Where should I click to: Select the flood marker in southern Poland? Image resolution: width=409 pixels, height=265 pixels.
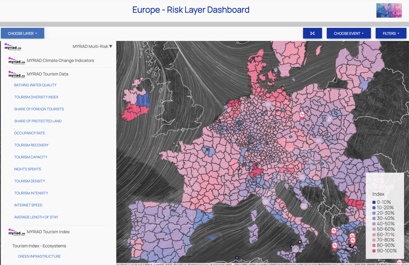[319, 140]
